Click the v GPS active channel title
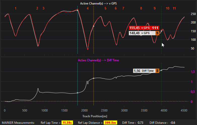Screen dimensions: 197x125 [x=98, y=3]
